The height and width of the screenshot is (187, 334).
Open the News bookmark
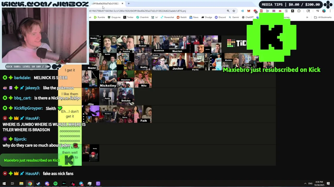[x=194, y=17]
